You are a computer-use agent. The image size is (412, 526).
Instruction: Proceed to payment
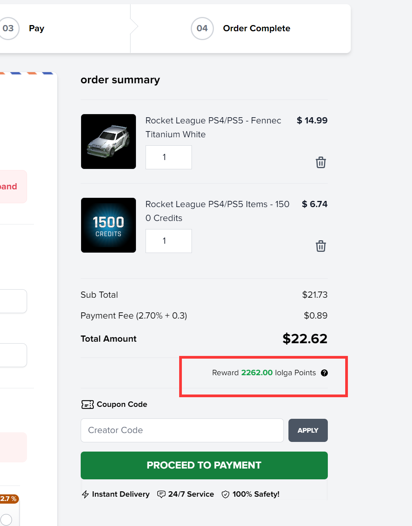tap(204, 465)
